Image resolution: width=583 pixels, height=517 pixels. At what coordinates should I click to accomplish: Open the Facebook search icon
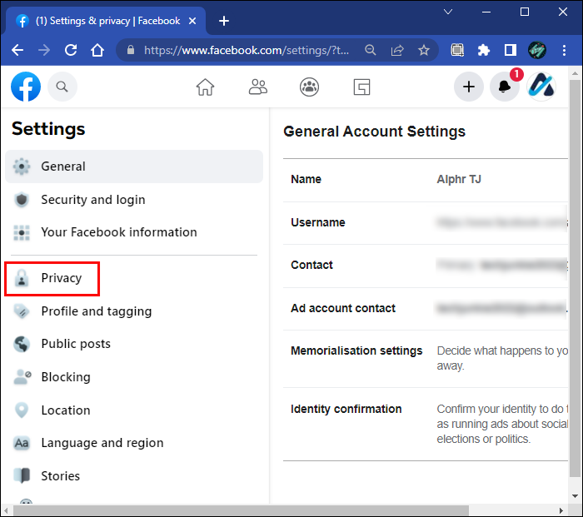pos(62,86)
